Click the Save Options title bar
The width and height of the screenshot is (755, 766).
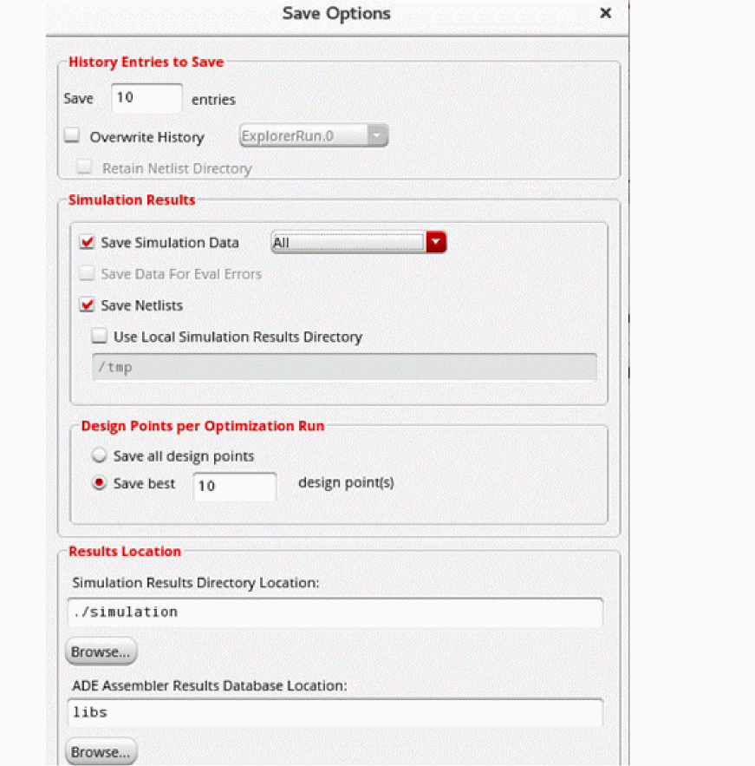click(x=336, y=14)
